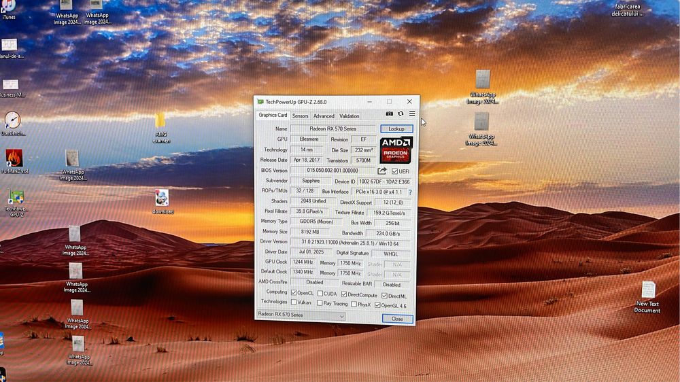Click the Transistors value "5700M"
Viewport: 680px width, 382px height.
coord(363,160)
